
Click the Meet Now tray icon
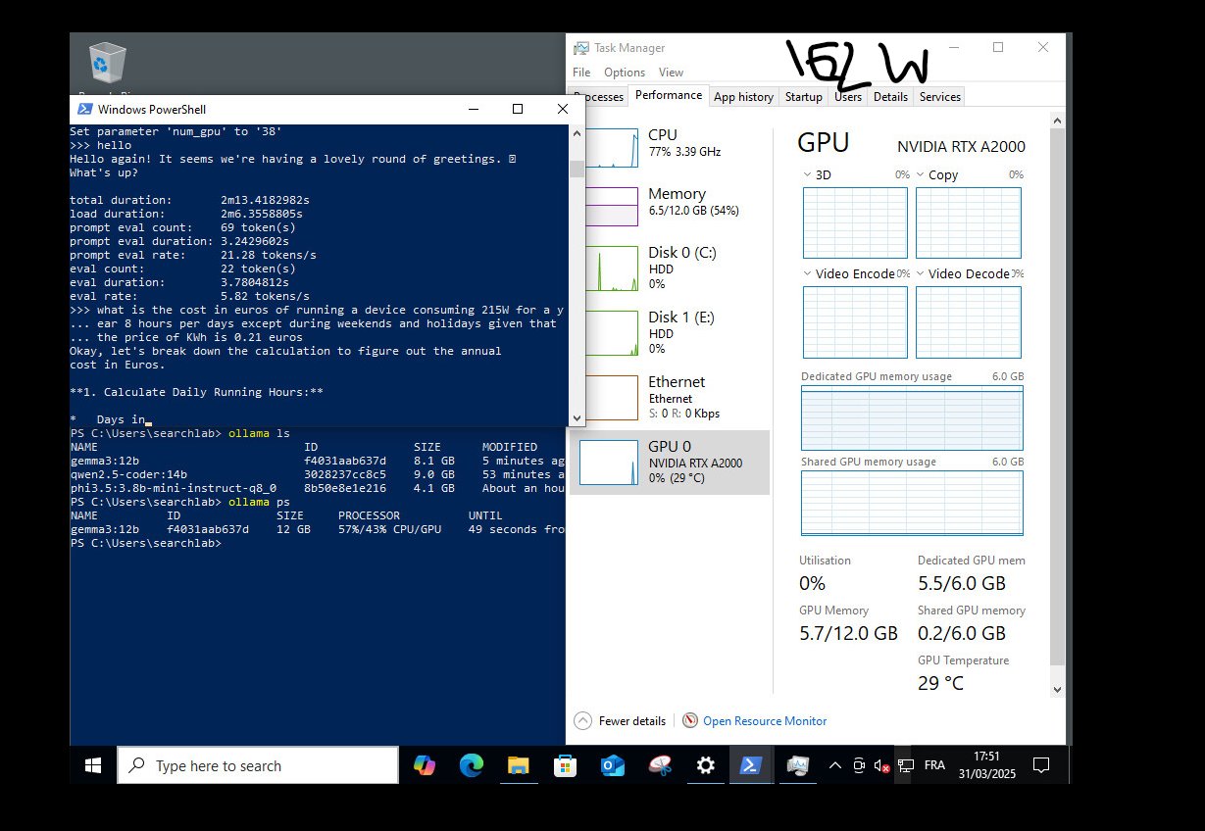859,765
